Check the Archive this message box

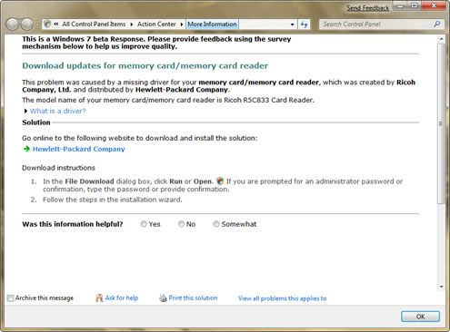pyautogui.click(x=10, y=298)
